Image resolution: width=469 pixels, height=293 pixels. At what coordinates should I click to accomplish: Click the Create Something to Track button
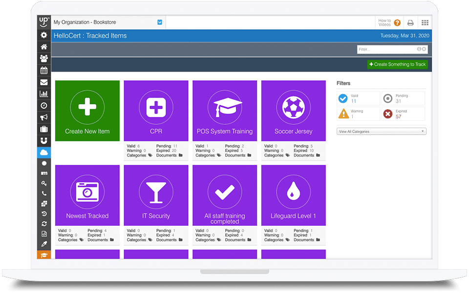(397, 64)
